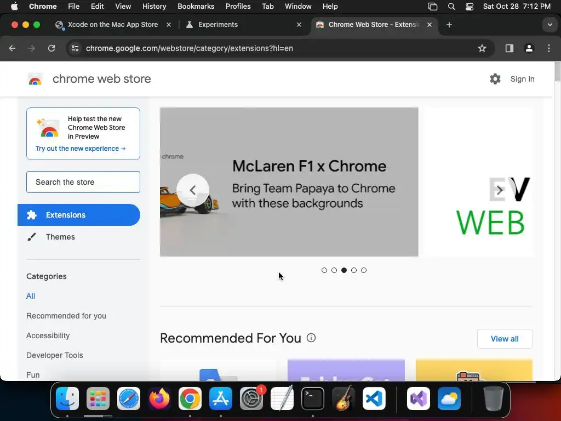Click the browser back arrow
561x421 pixels.
[x=12, y=48]
